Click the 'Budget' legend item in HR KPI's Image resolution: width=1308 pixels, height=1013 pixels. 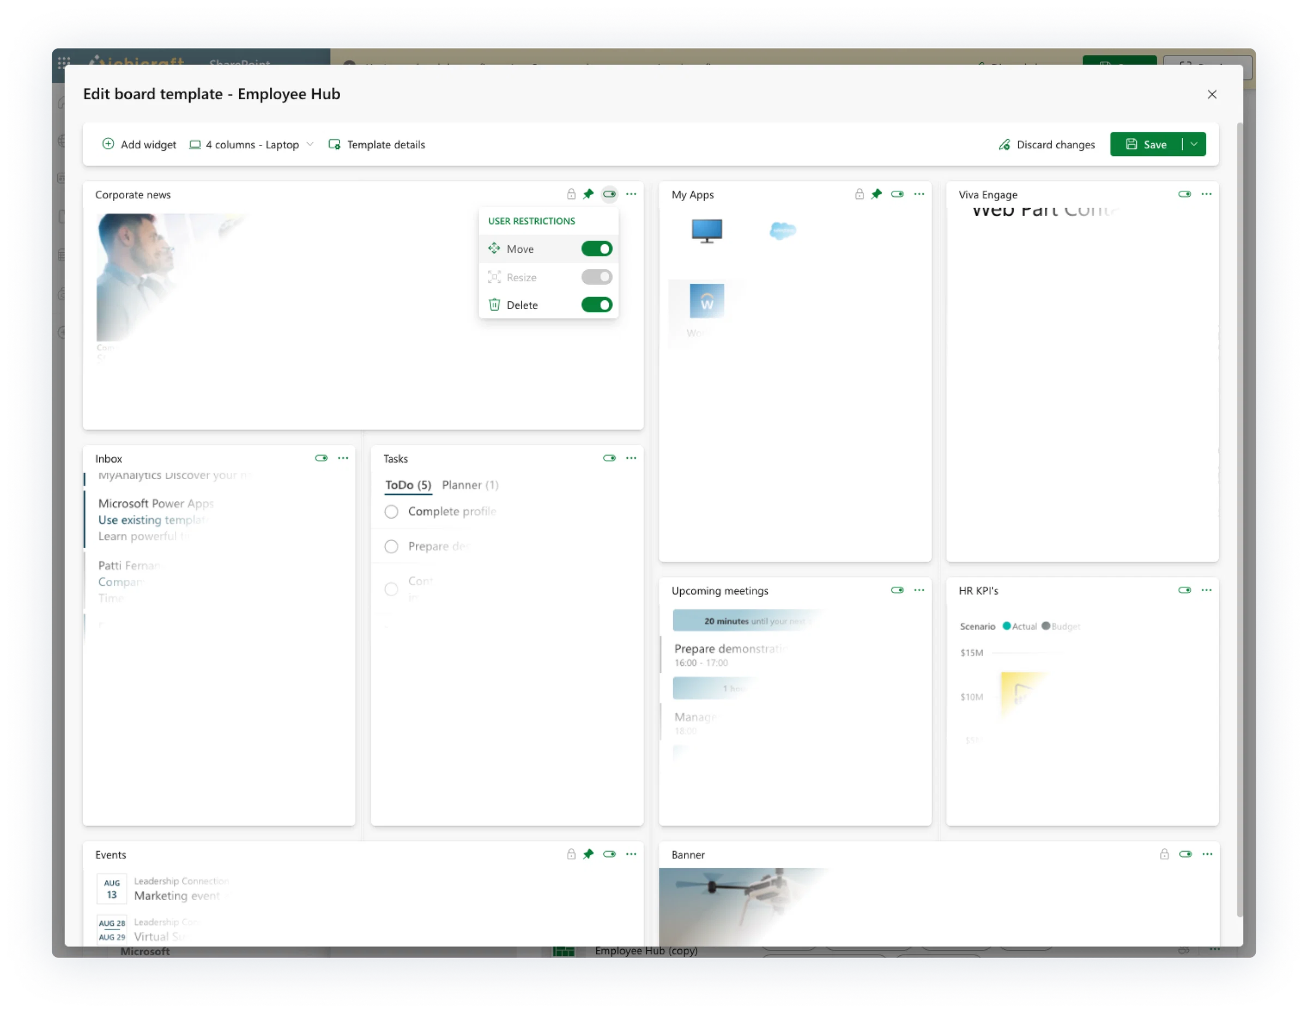click(x=1061, y=626)
